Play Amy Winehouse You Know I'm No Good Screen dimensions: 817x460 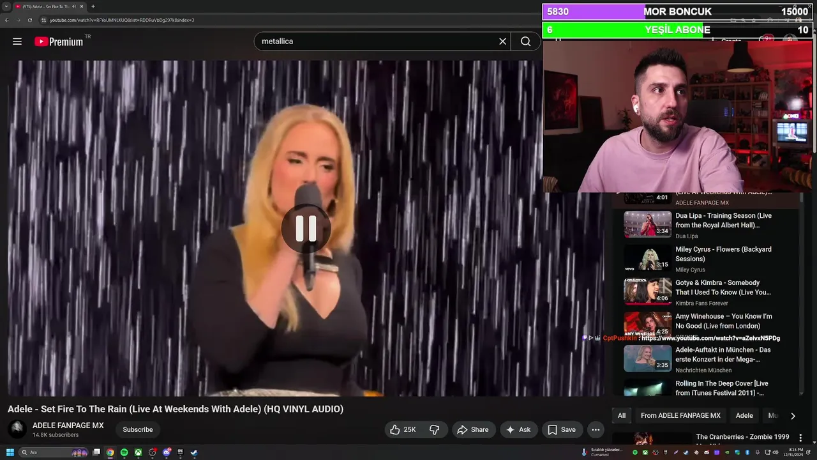[x=647, y=325]
